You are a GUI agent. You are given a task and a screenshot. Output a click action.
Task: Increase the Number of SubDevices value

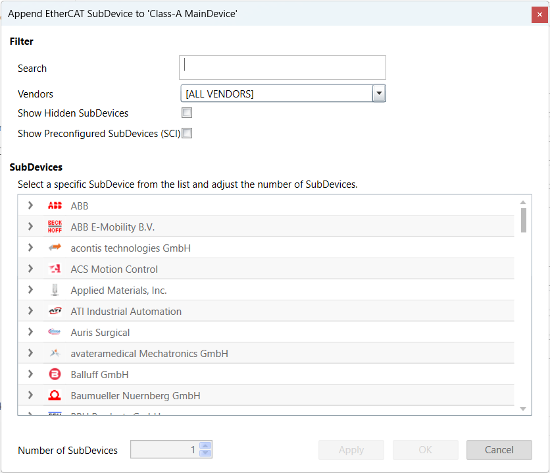tap(205, 445)
